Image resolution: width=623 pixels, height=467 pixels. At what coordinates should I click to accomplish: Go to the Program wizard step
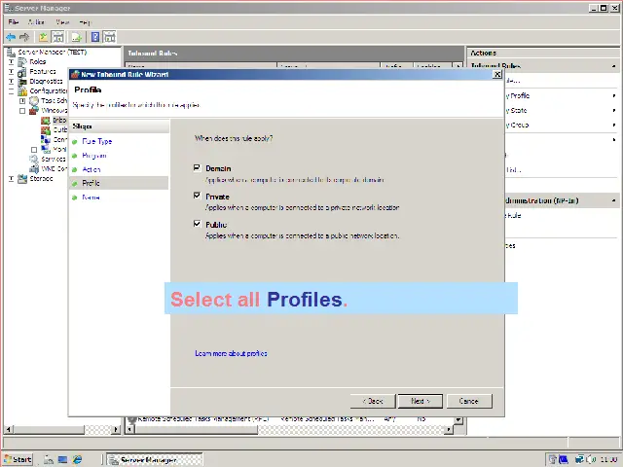[x=94, y=156]
